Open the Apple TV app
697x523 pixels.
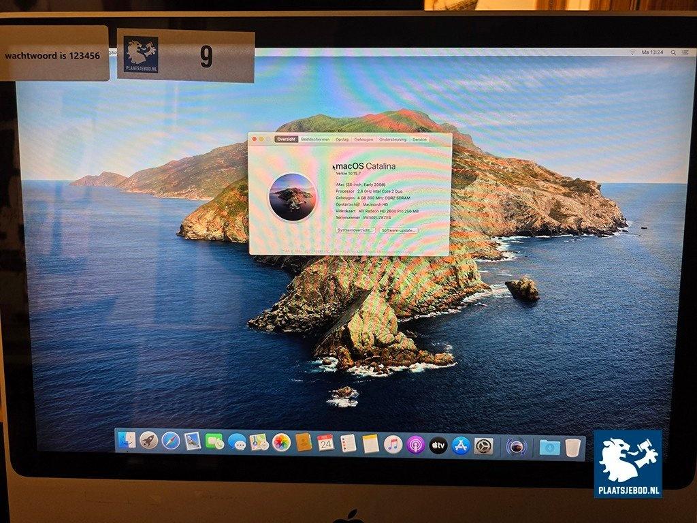pos(438,445)
